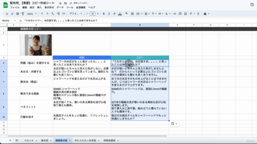Toggle strikethrough formatting
This screenshot has height=144, width=257.
coord(114,14)
